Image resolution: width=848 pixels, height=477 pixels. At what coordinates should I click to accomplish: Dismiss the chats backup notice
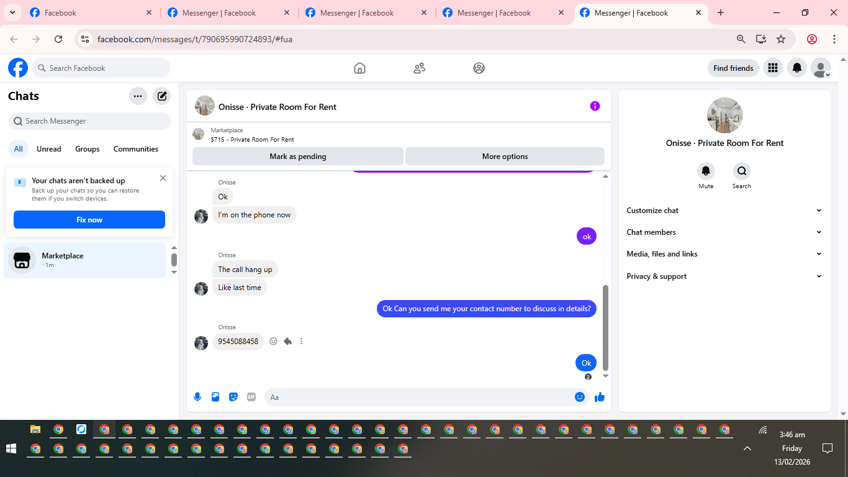pyautogui.click(x=163, y=178)
